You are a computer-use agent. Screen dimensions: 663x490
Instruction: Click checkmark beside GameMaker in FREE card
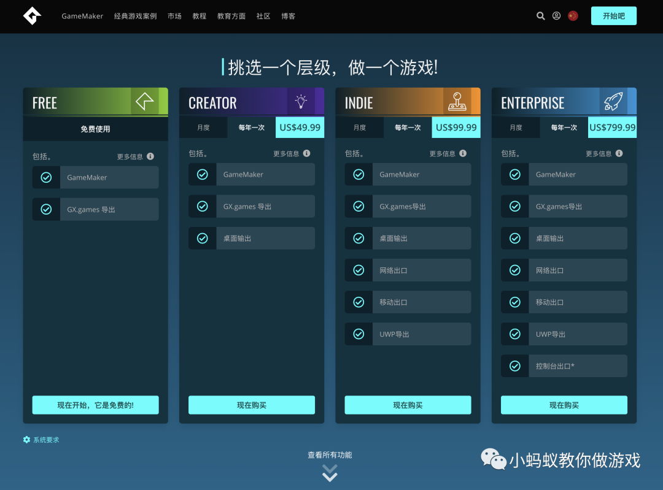point(46,177)
